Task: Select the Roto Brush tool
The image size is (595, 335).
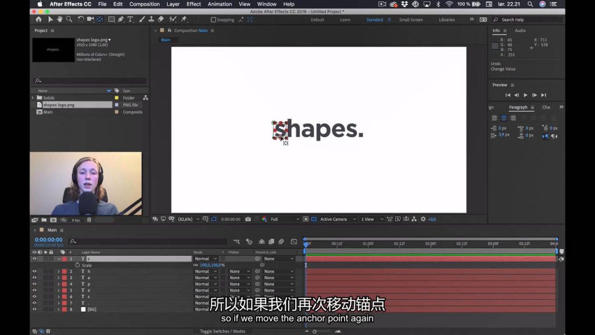Action: point(173,19)
